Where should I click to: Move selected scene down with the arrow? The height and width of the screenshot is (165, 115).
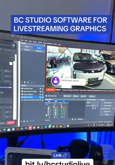[34, 82]
